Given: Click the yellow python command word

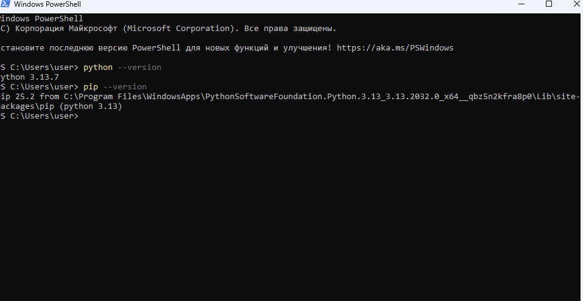Looking at the screenshot, I should pos(98,67).
